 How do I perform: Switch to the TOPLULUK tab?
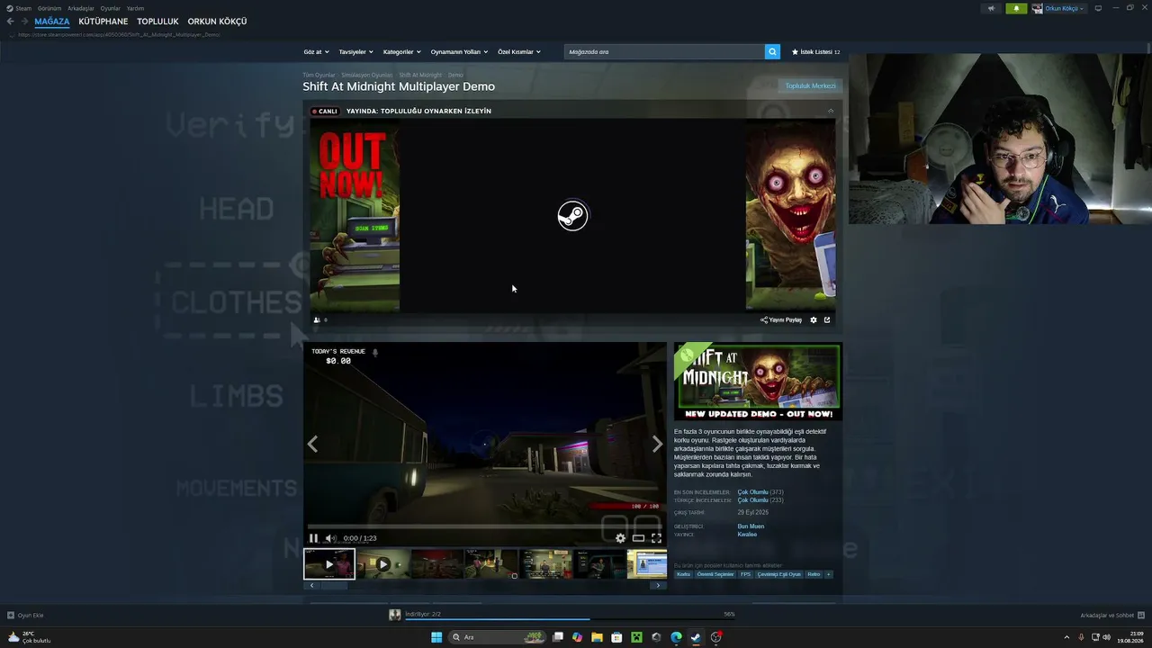click(x=157, y=22)
